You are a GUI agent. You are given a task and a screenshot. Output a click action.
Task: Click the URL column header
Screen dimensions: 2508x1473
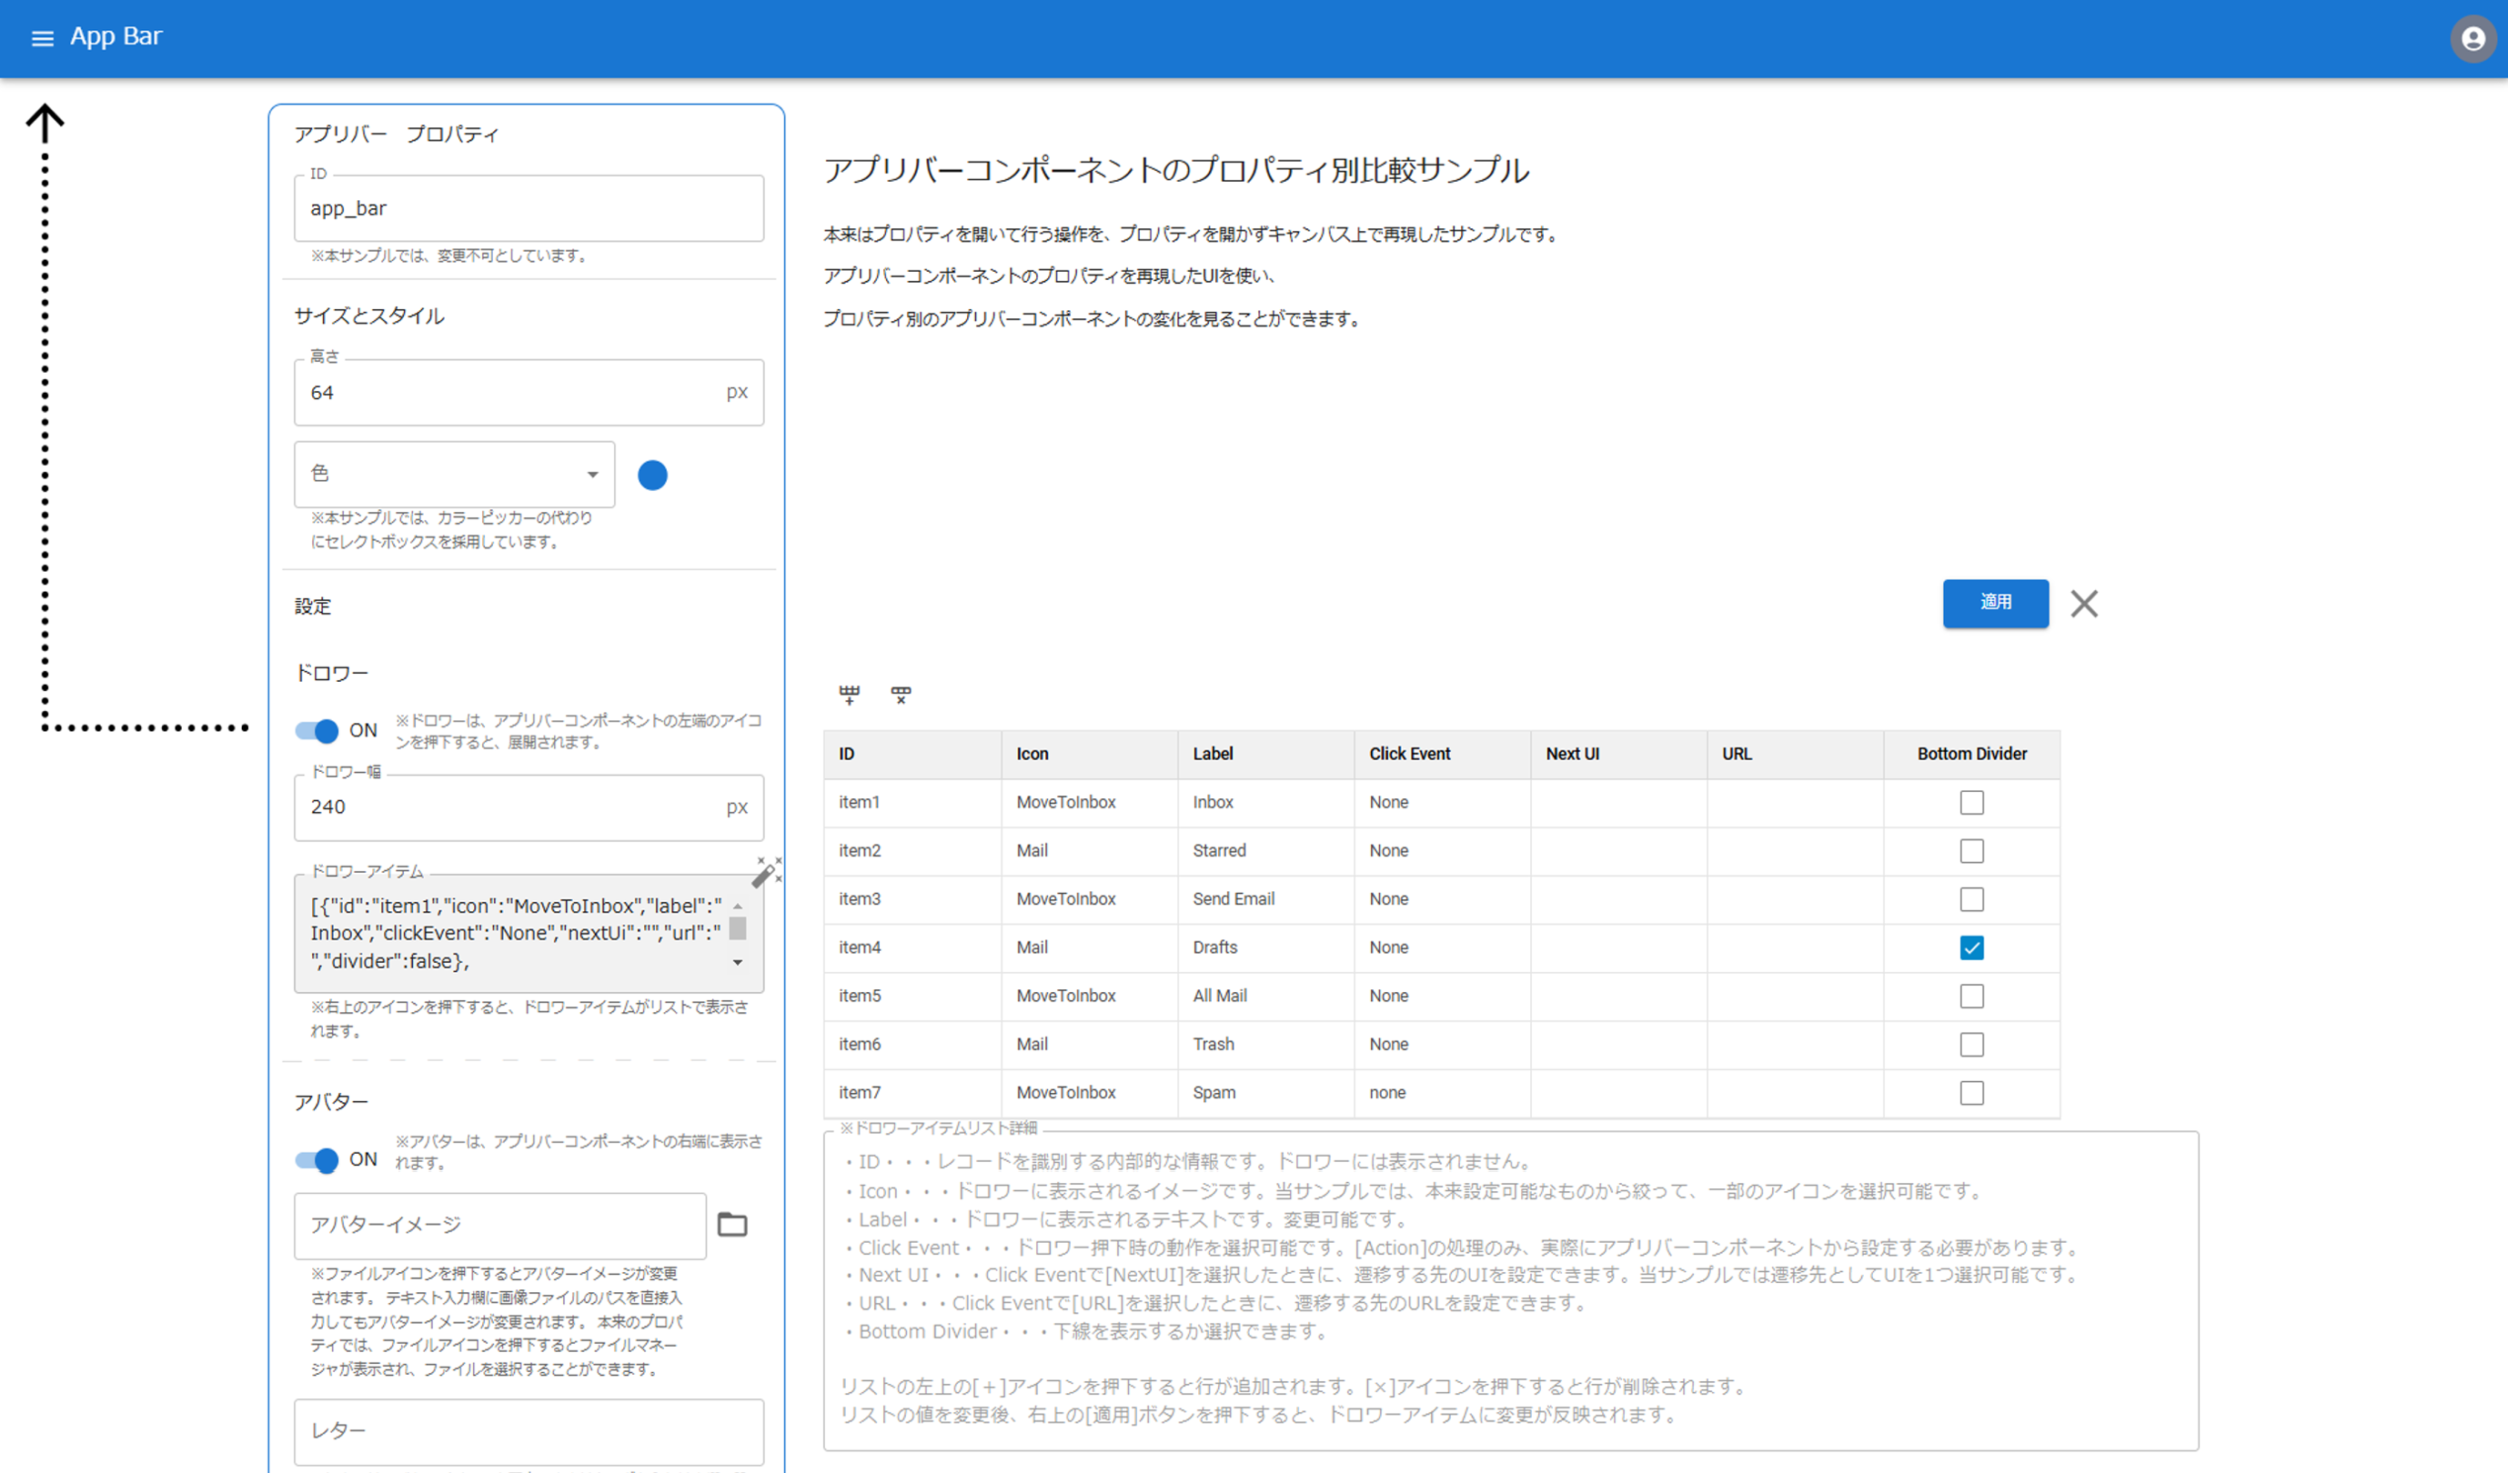pos(1796,754)
